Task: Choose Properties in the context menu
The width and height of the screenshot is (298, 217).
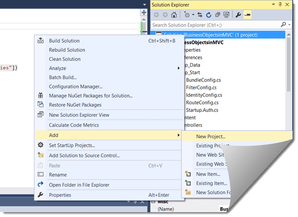Action: point(109,195)
